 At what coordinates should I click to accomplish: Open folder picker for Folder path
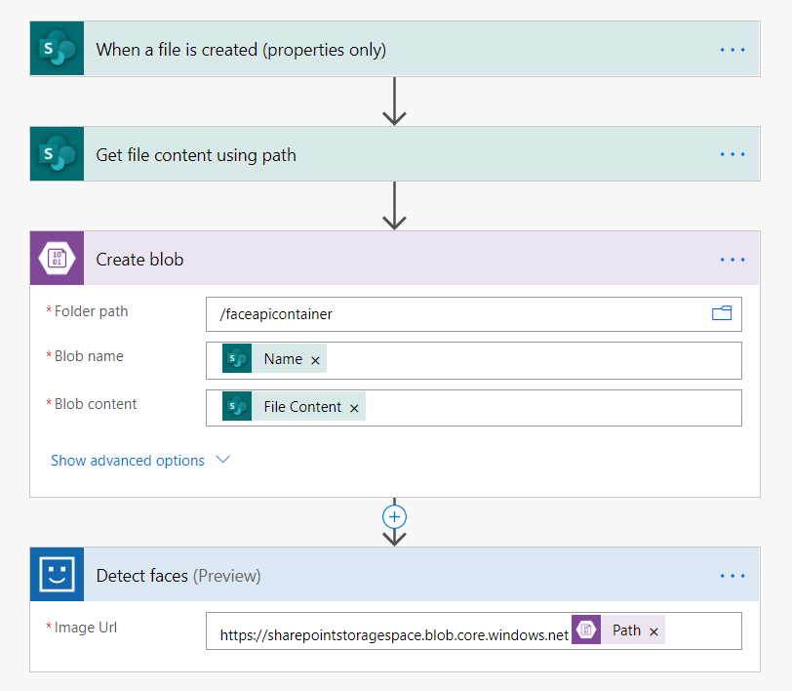click(x=722, y=313)
